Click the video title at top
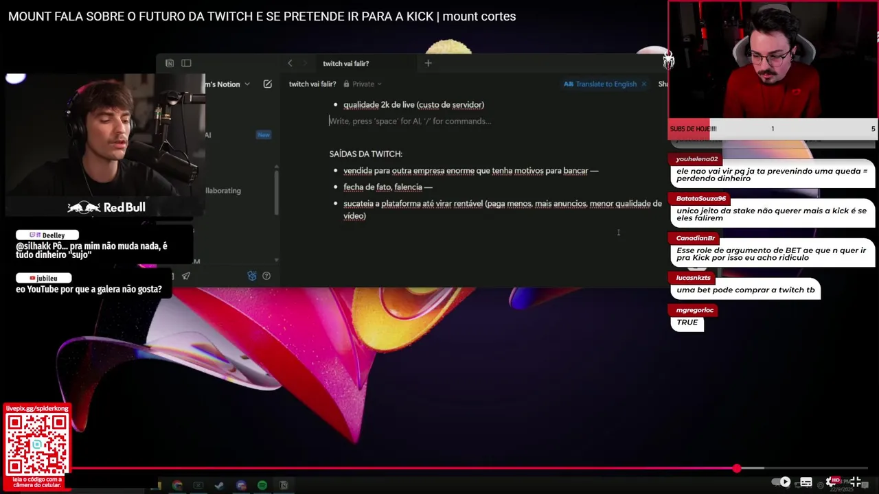Image resolution: width=879 pixels, height=494 pixels. tap(262, 16)
